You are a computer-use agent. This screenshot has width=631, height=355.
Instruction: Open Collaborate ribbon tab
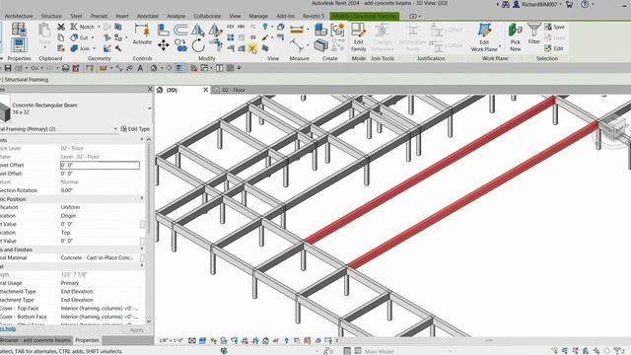[207, 16]
